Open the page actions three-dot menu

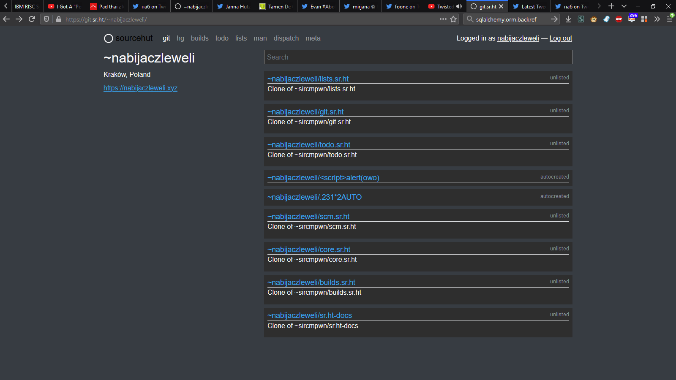443,19
